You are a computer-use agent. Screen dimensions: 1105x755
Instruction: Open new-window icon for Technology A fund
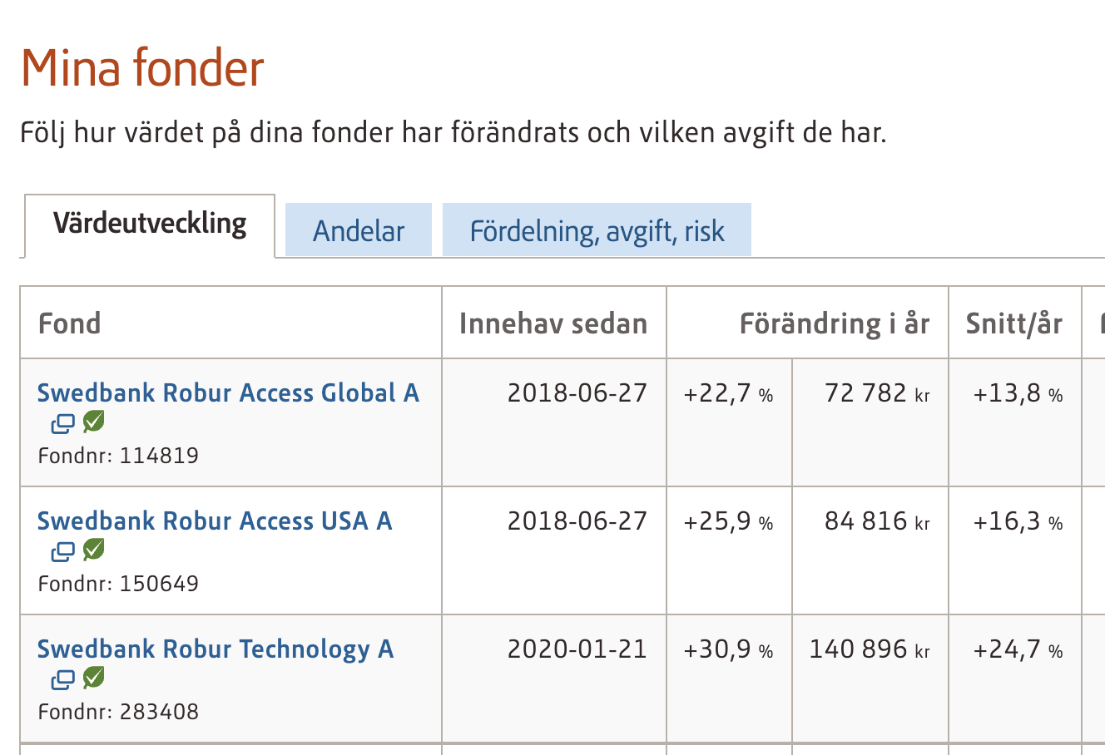(62, 679)
